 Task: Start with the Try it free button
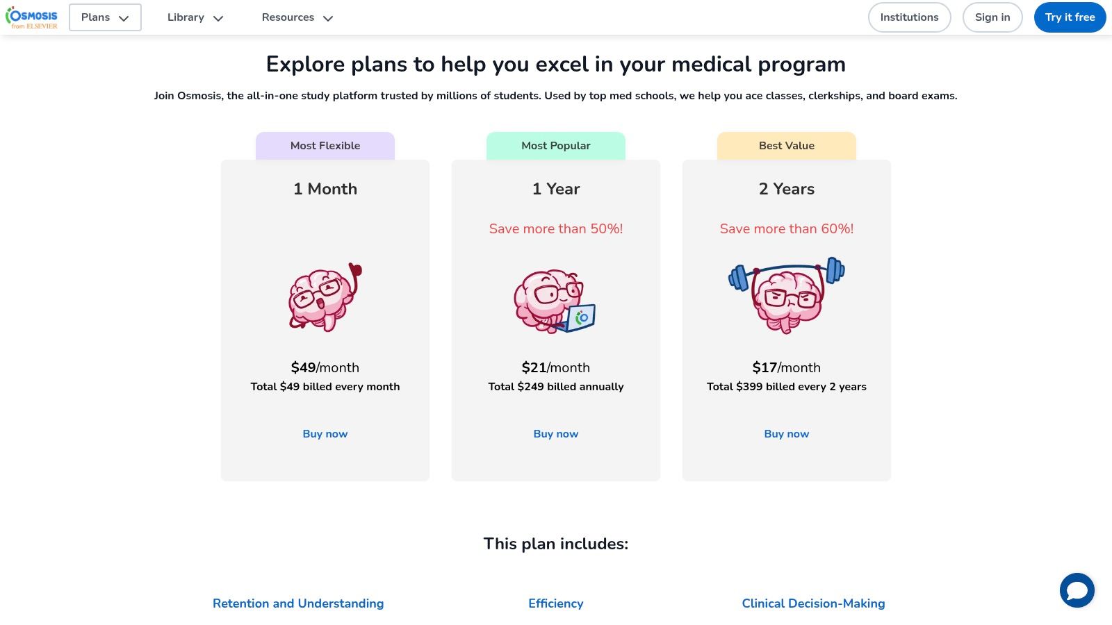click(x=1070, y=17)
